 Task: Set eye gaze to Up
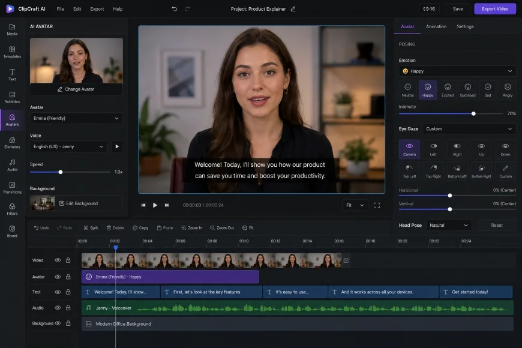[x=481, y=149]
